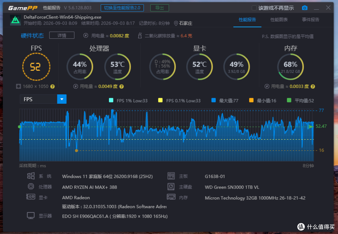338x234 pixels.
Task: Switch to the 事件报告 tab
Action: coord(310,20)
